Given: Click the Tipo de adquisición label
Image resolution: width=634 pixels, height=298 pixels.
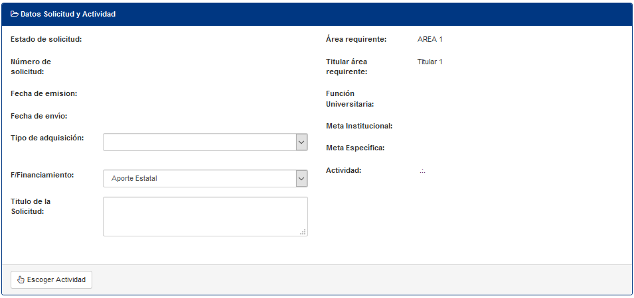Looking at the screenshot, I should click(x=47, y=138).
